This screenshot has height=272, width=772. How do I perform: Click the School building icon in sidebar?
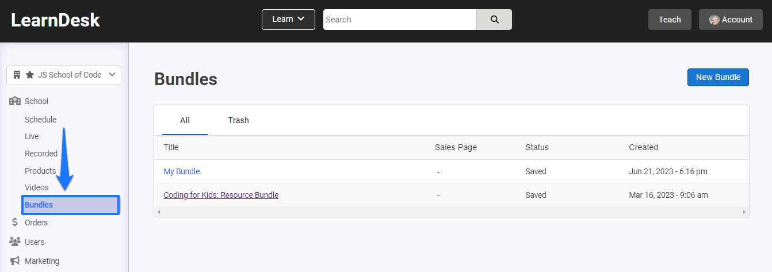(x=15, y=101)
